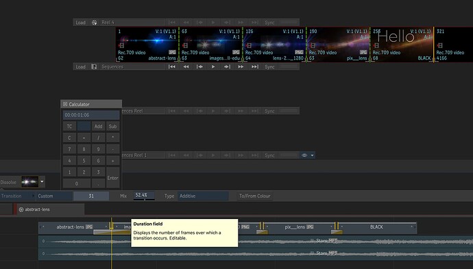Click the divide key in Calculator
This screenshot has height=269, width=473.
(98, 138)
